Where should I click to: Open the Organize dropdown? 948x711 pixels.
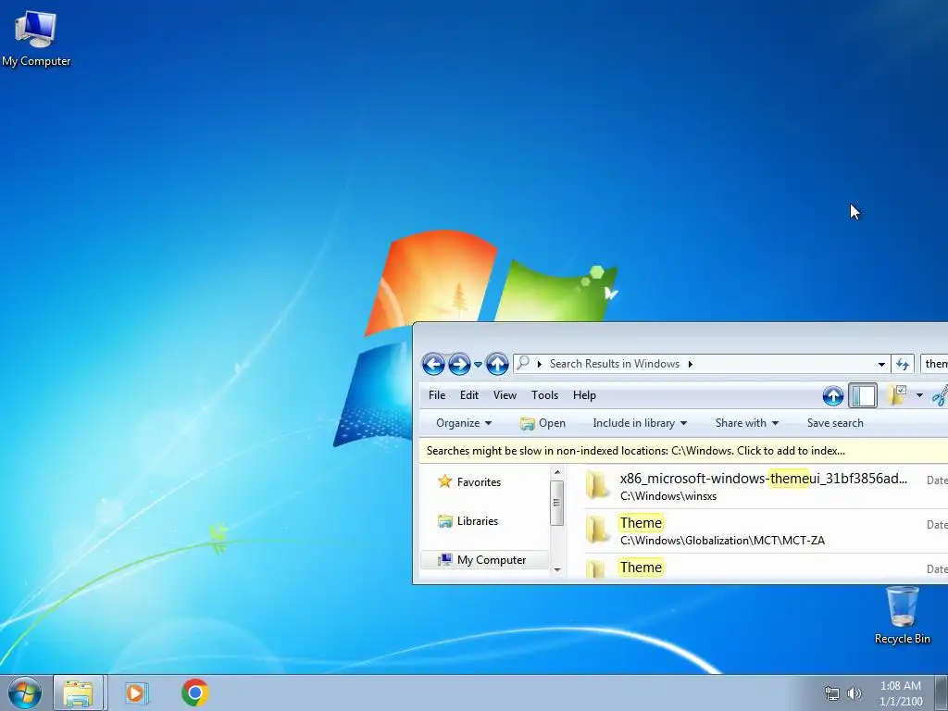(464, 423)
